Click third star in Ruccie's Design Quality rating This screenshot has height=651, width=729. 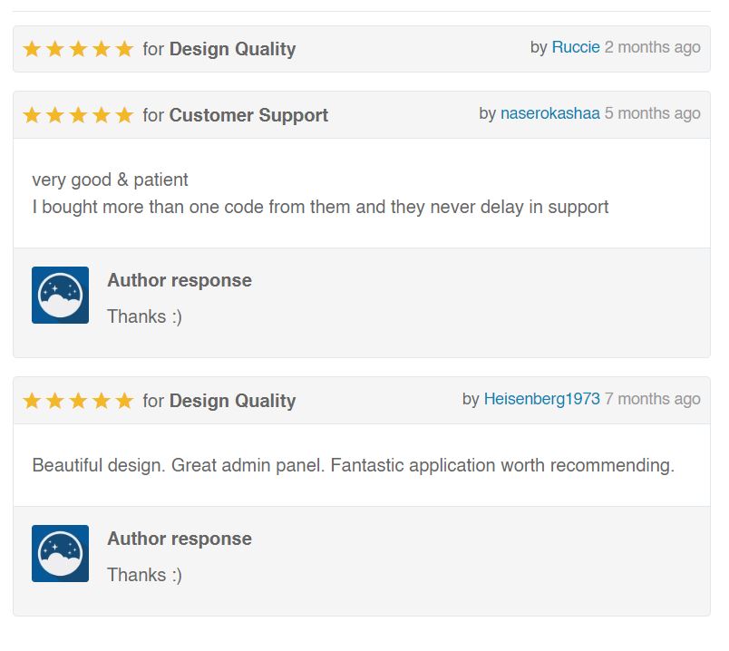coord(78,49)
